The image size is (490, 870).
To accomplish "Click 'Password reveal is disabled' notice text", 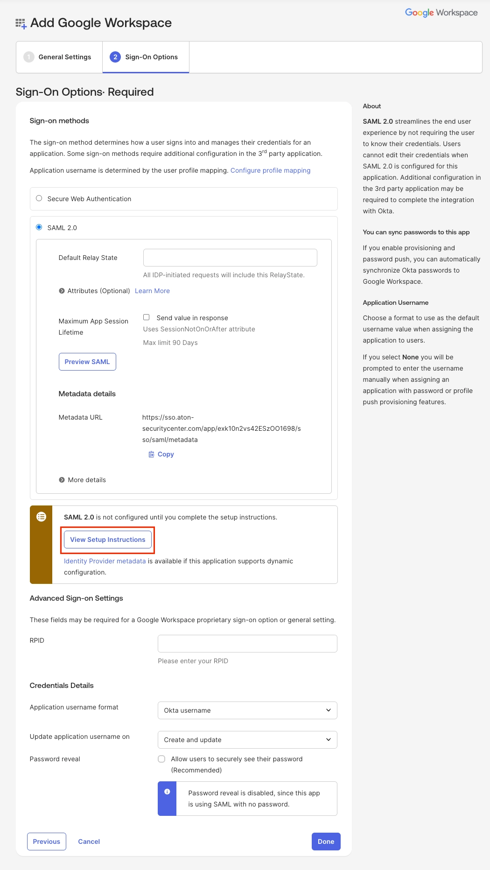I will 254,799.
